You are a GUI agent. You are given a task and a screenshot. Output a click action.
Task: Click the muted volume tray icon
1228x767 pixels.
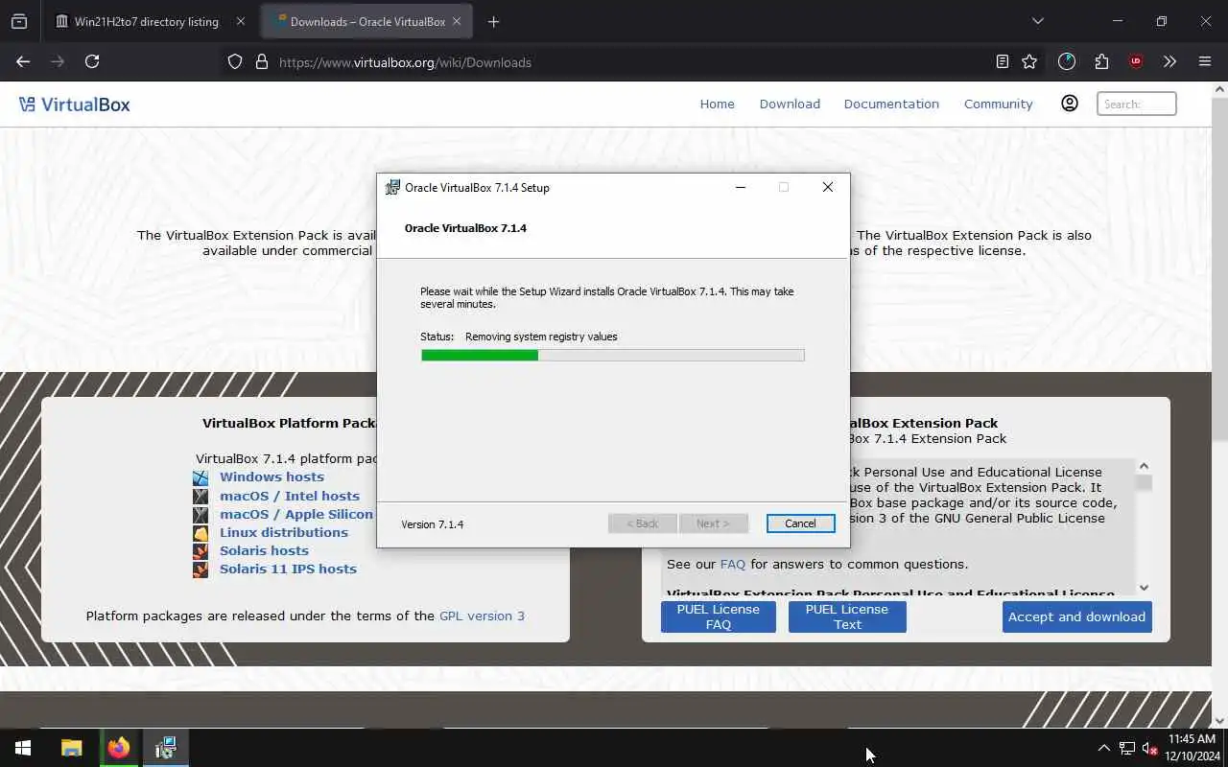tap(1149, 749)
